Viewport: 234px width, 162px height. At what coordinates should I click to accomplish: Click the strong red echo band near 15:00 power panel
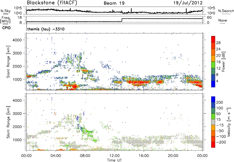139,82
